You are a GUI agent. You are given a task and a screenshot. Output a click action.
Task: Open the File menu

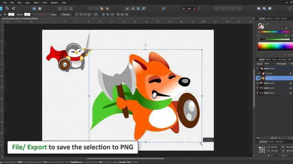pos(5,3)
